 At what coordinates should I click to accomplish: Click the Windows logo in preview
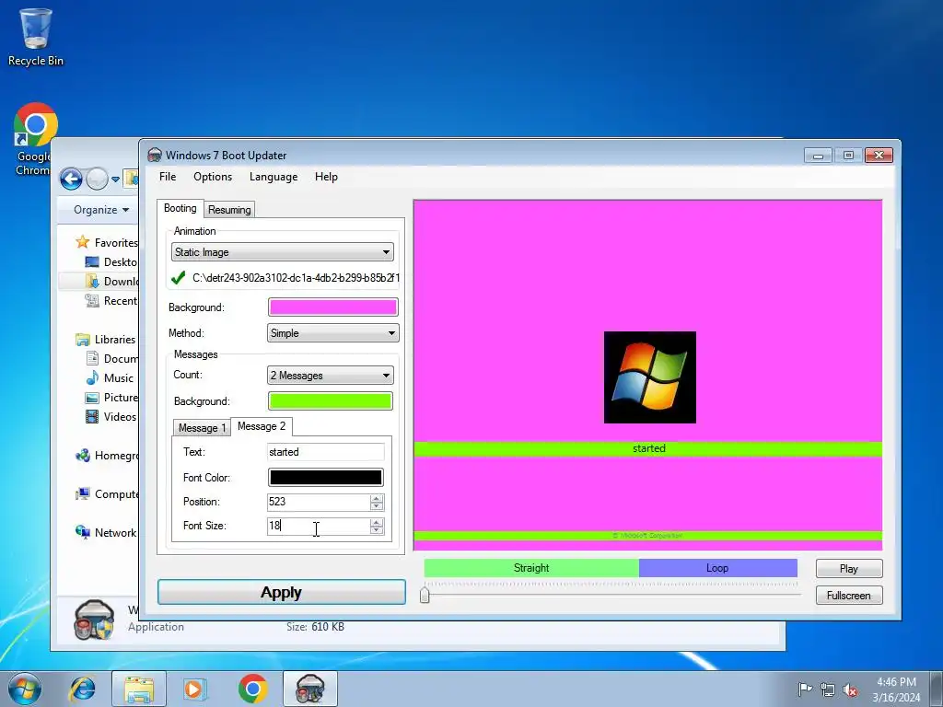pyautogui.click(x=649, y=377)
